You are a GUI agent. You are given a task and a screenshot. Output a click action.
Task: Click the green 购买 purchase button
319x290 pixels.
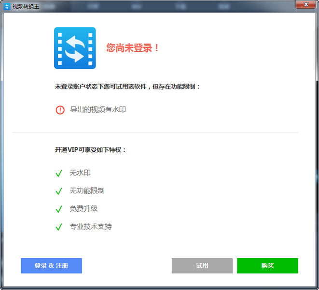(267, 266)
